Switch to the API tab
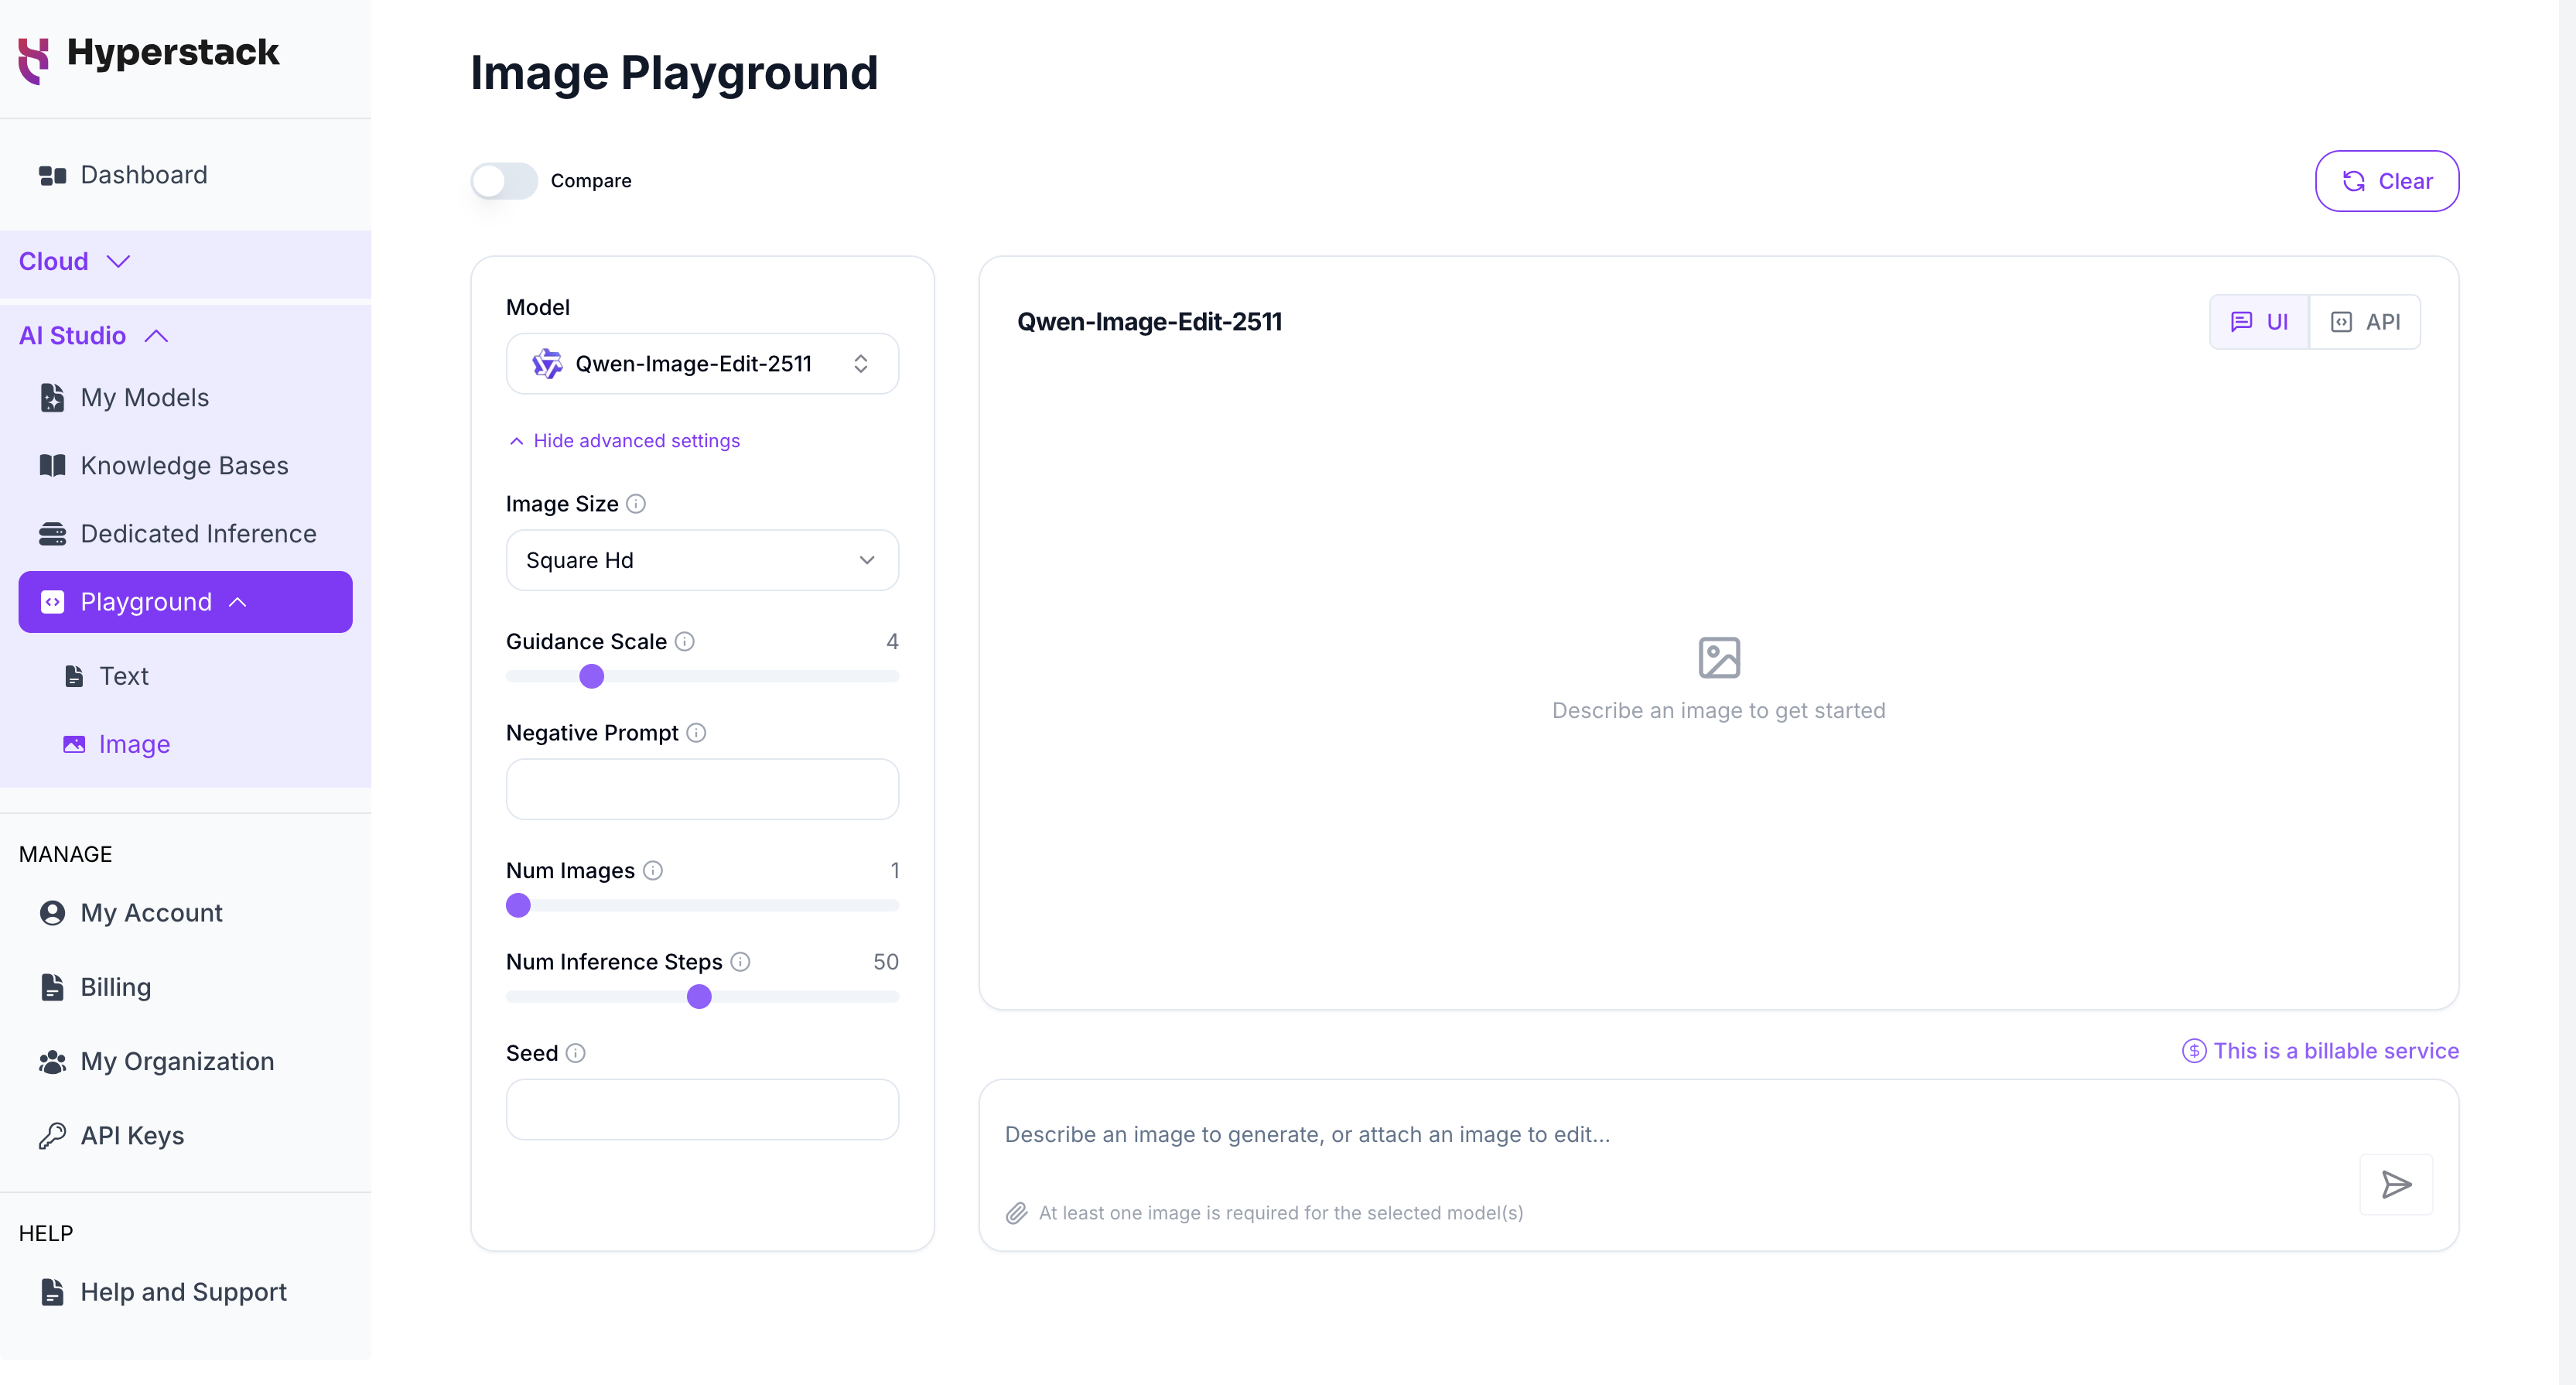The width and height of the screenshot is (2576, 1385). pos(2365,322)
